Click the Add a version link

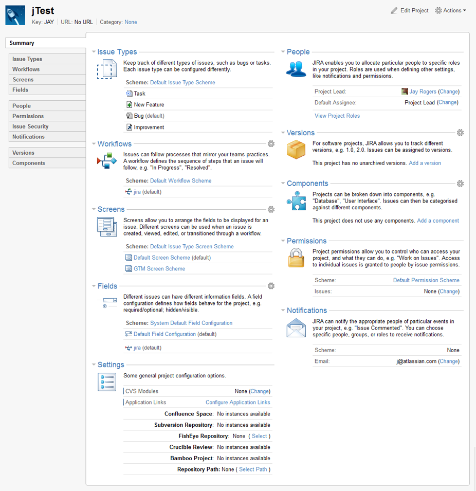click(x=425, y=163)
